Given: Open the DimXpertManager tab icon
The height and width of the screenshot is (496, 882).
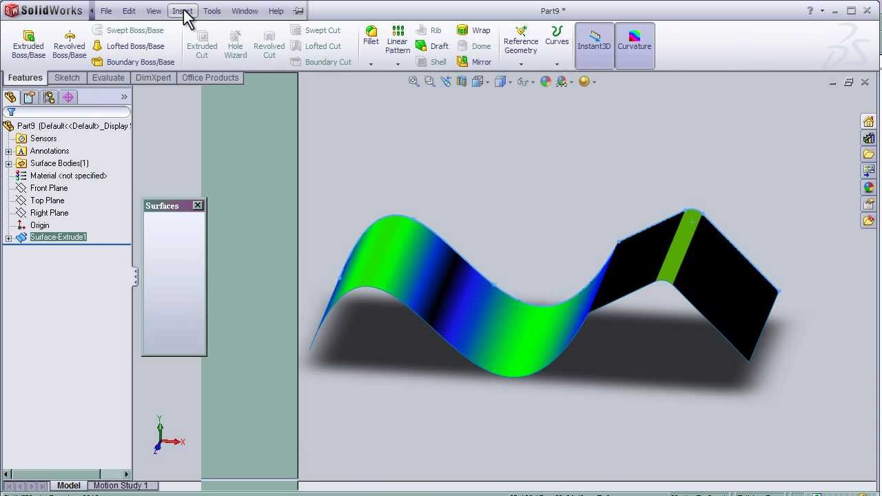Looking at the screenshot, I should 68,97.
